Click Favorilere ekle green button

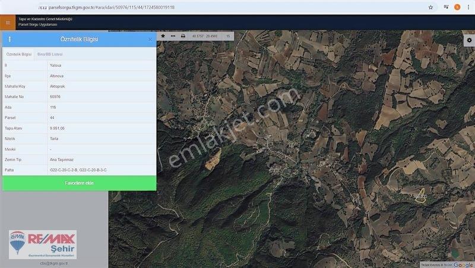pos(80,183)
